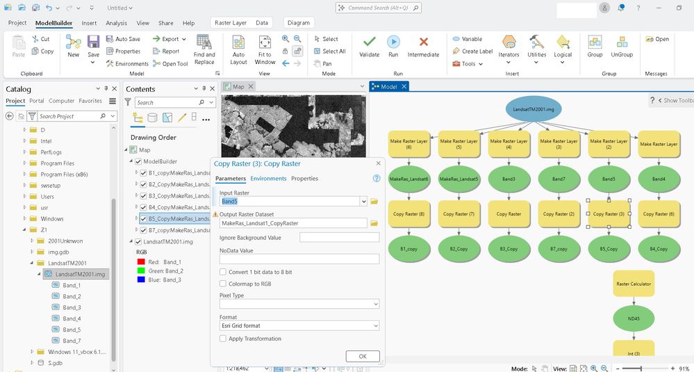Screen dimensions: 694x372
Task: Click the Intermediate red X icon
Action: (x=424, y=42)
